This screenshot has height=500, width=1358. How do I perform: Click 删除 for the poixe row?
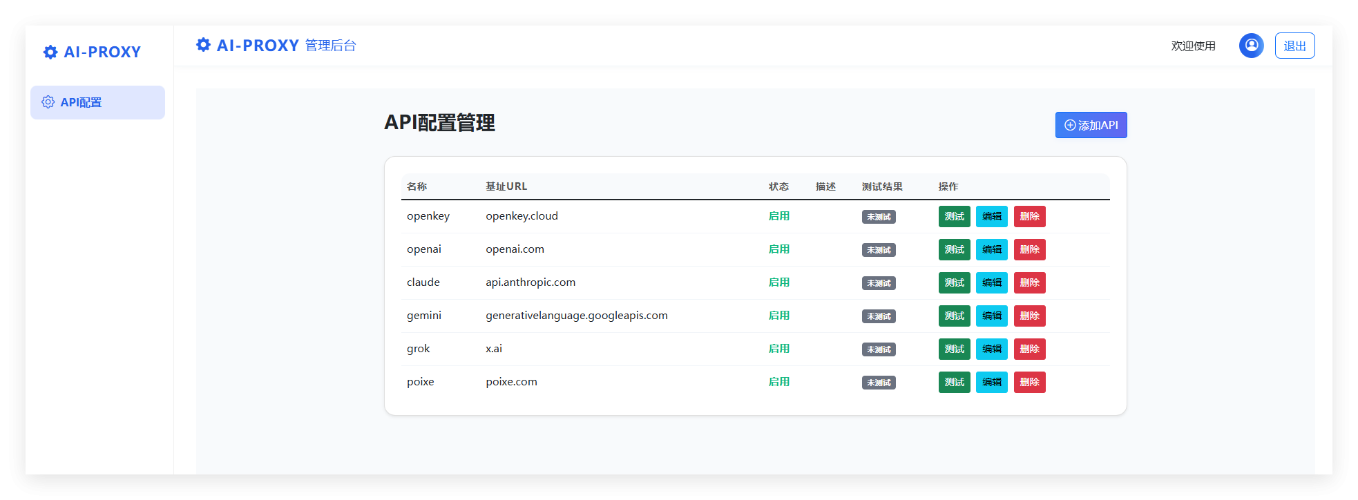coord(1029,382)
